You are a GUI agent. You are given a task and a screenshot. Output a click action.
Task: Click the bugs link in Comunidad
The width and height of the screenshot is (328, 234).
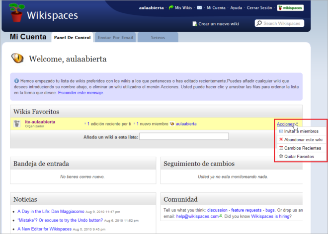tap(270, 210)
